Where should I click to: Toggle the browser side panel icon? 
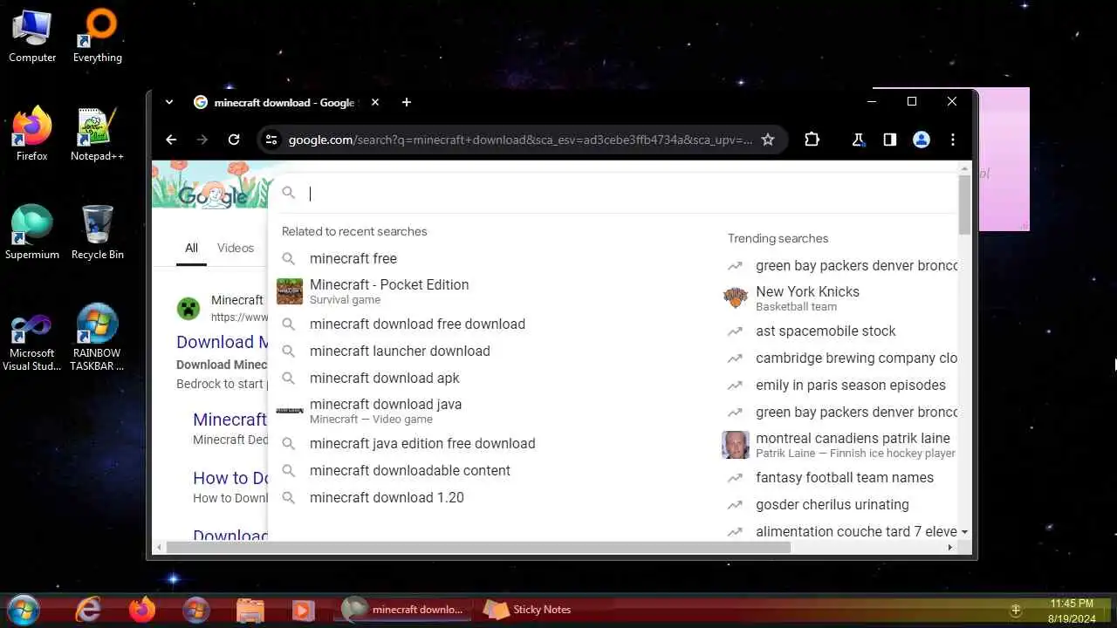pyautogui.click(x=889, y=140)
